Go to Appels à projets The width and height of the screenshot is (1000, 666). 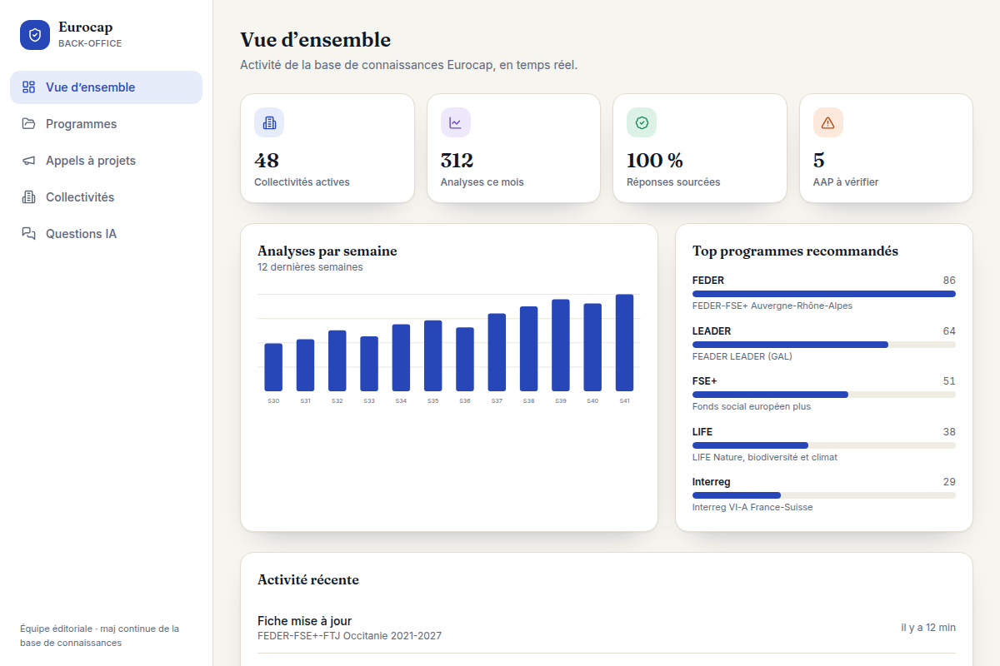[x=106, y=161]
